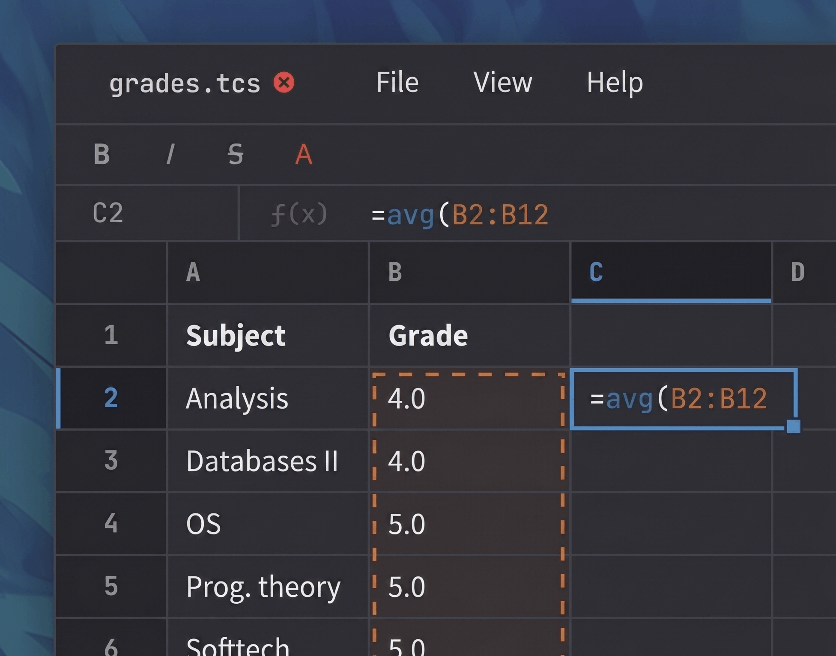This screenshot has width=836, height=656.
Task: Select the top-left select-all corner cell
Action: 111,272
